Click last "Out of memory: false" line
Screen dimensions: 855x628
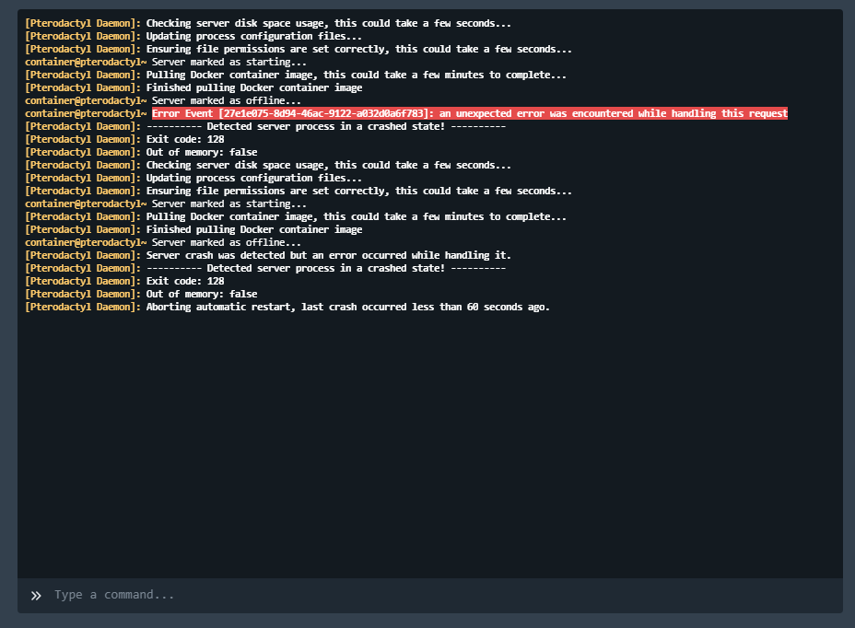coord(141,294)
